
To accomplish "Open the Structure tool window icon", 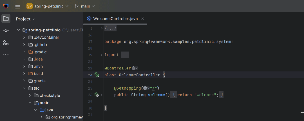I will point(6,43).
